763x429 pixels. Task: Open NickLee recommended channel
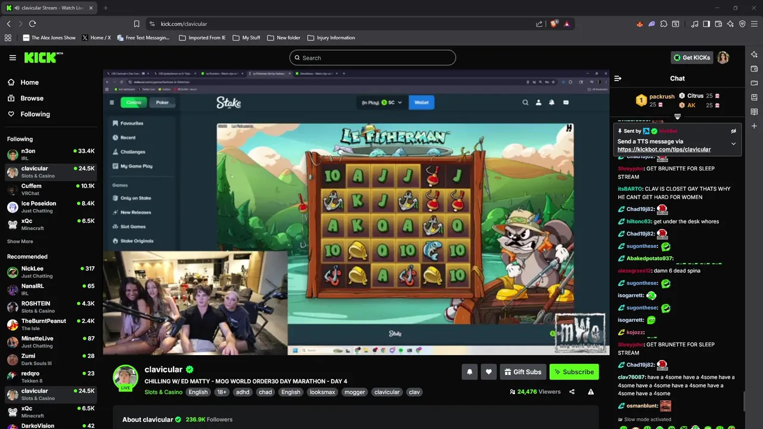point(51,272)
